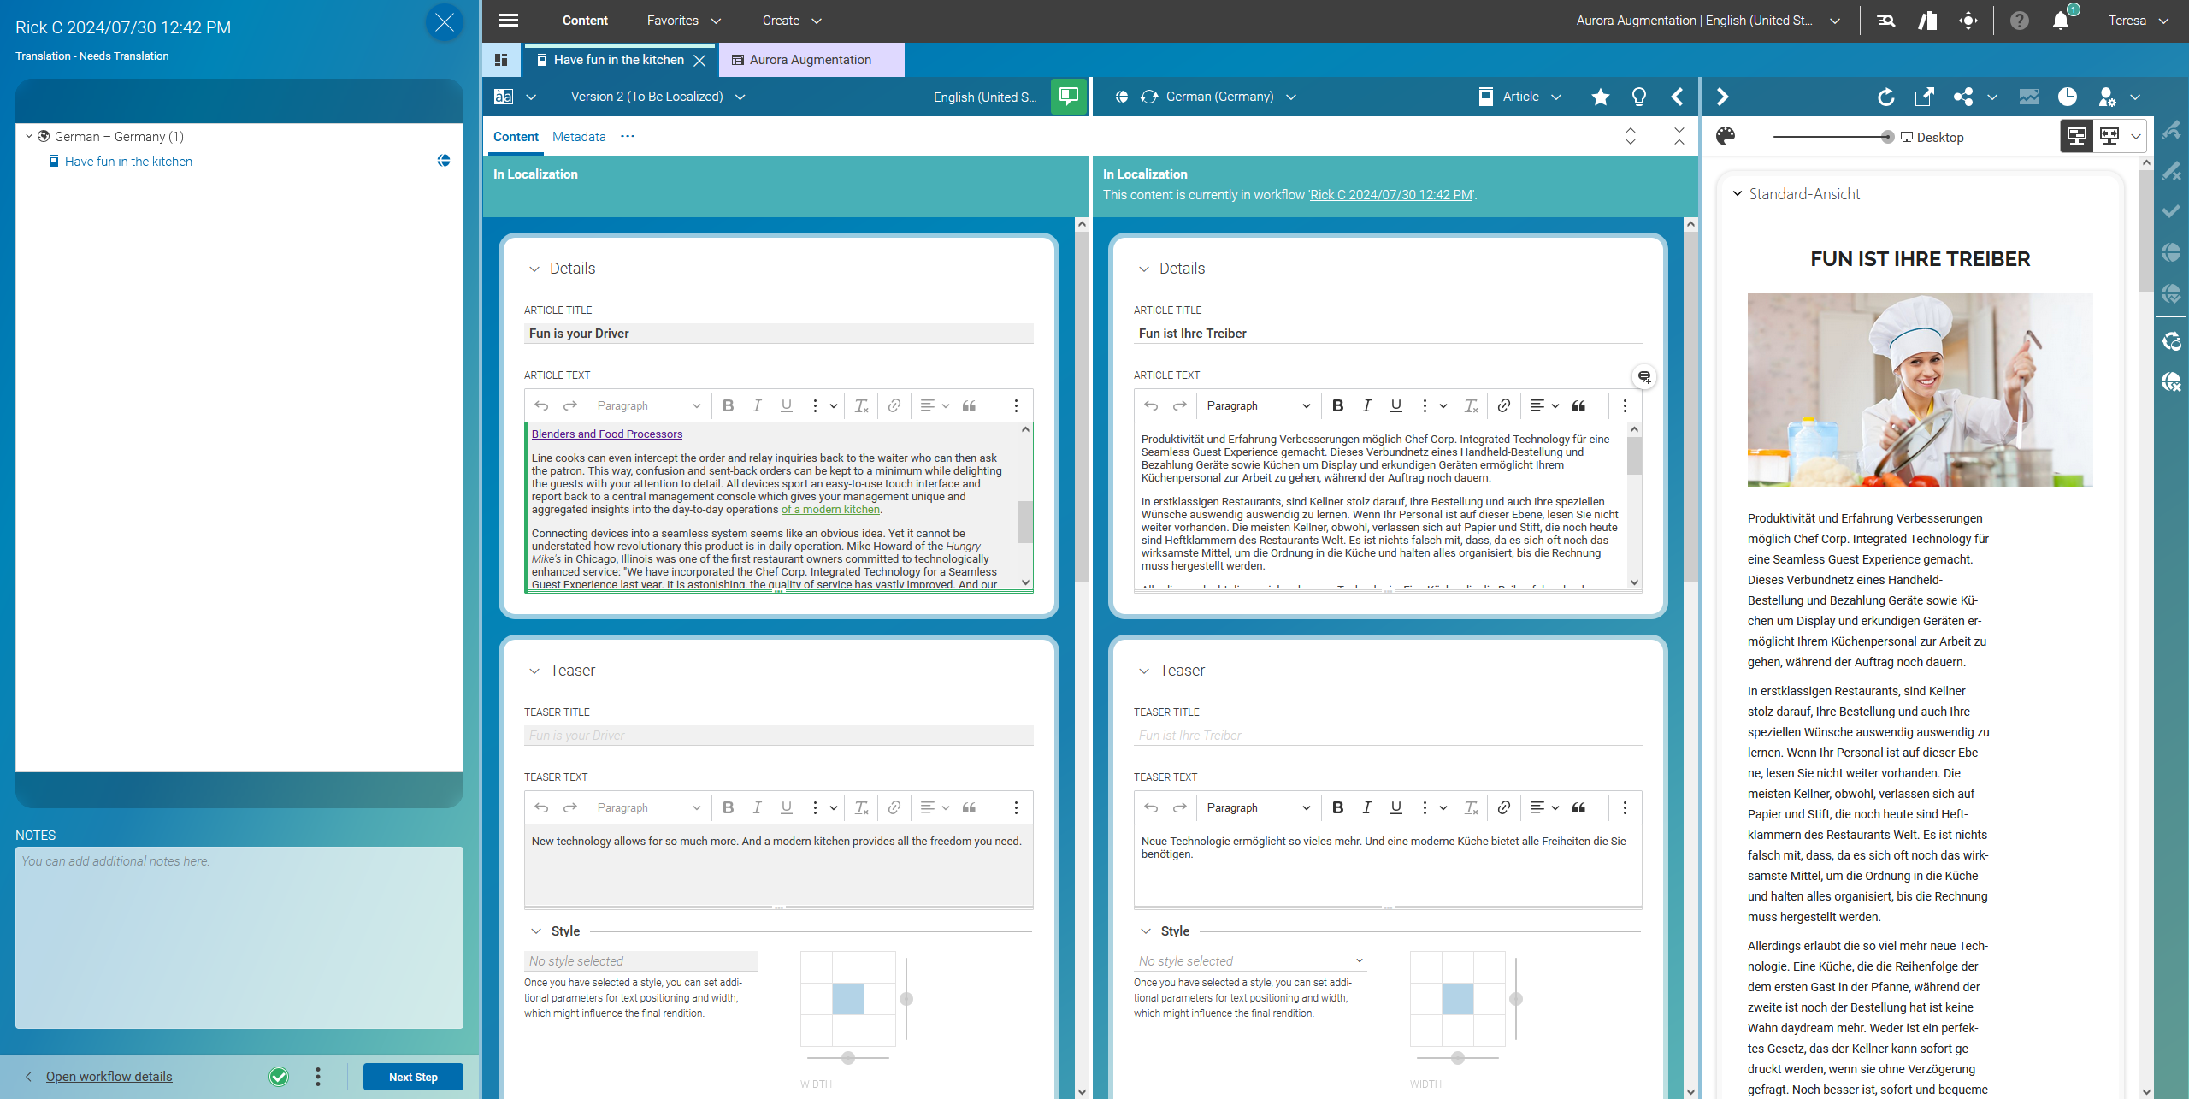Toggle the favorite star for the article
2189x1099 pixels.
1600,97
